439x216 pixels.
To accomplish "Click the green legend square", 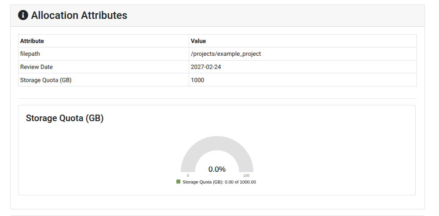I will click(179, 181).
